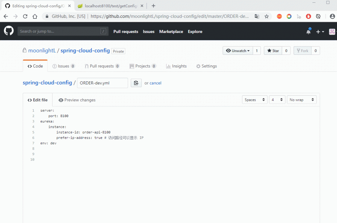Click the ORDER-dev.yml filename input field
This screenshot has height=223, width=337.
(102, 83)
